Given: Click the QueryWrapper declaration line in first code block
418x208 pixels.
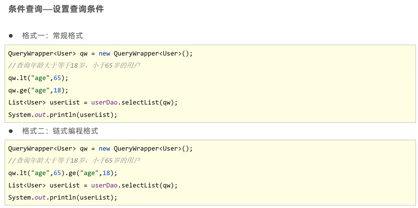Looking at the screenshot, I should coord(100,53).
